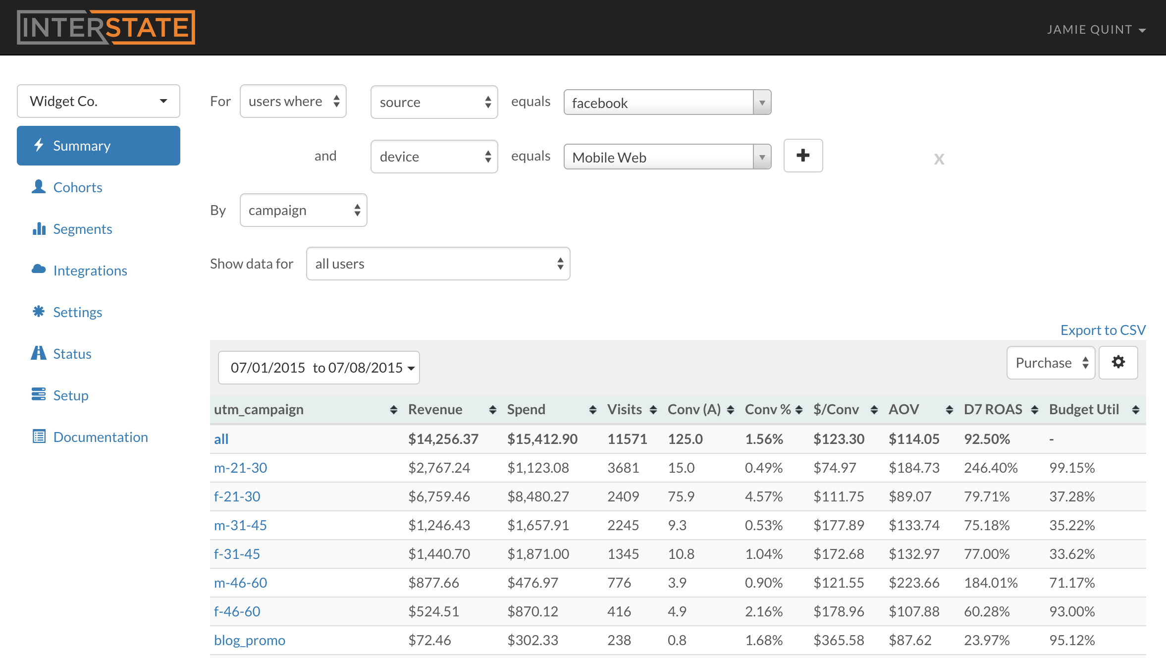Sort by Revenue column arrows
Screen dimensions: 1166x658
tap(492, 409)
